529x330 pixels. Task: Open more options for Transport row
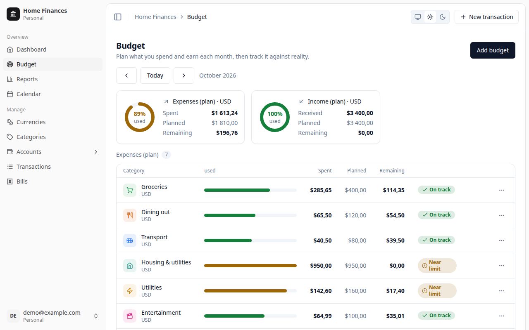coord(502,240)
